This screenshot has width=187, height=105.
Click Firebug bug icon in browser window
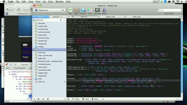tap(7, 64)
